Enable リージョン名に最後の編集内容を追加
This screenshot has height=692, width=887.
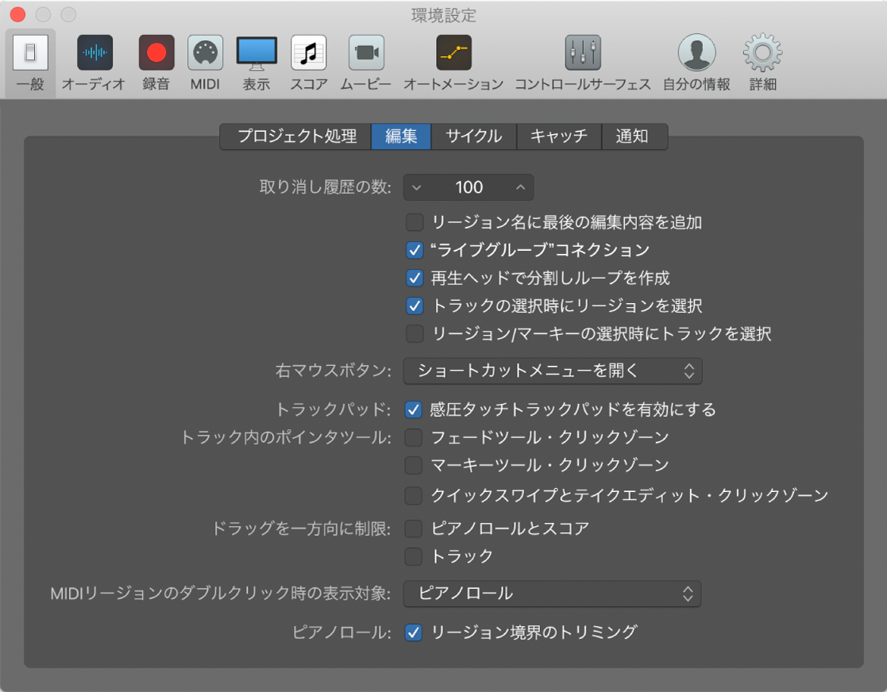(x=414, y=222)
